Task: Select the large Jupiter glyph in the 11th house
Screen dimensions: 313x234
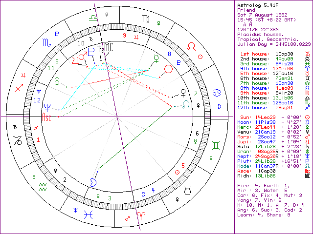Action: click(76, 60)
